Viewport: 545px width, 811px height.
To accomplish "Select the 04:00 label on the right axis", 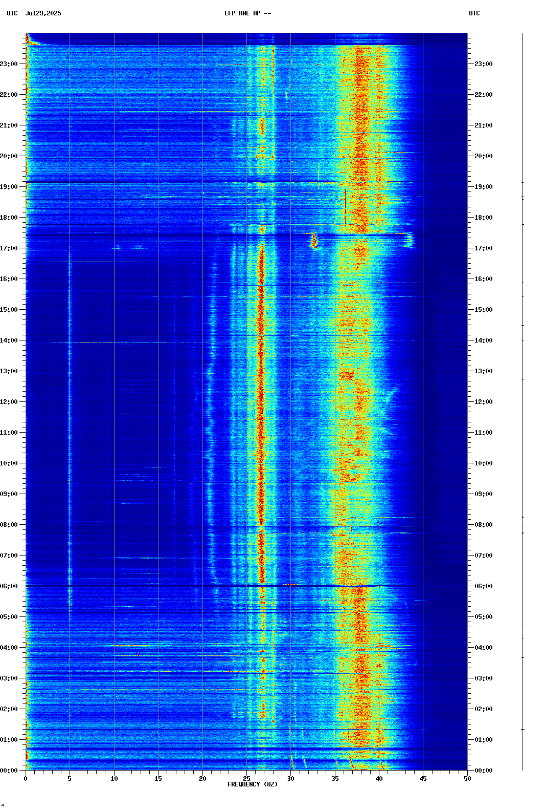I will point(484,648).
